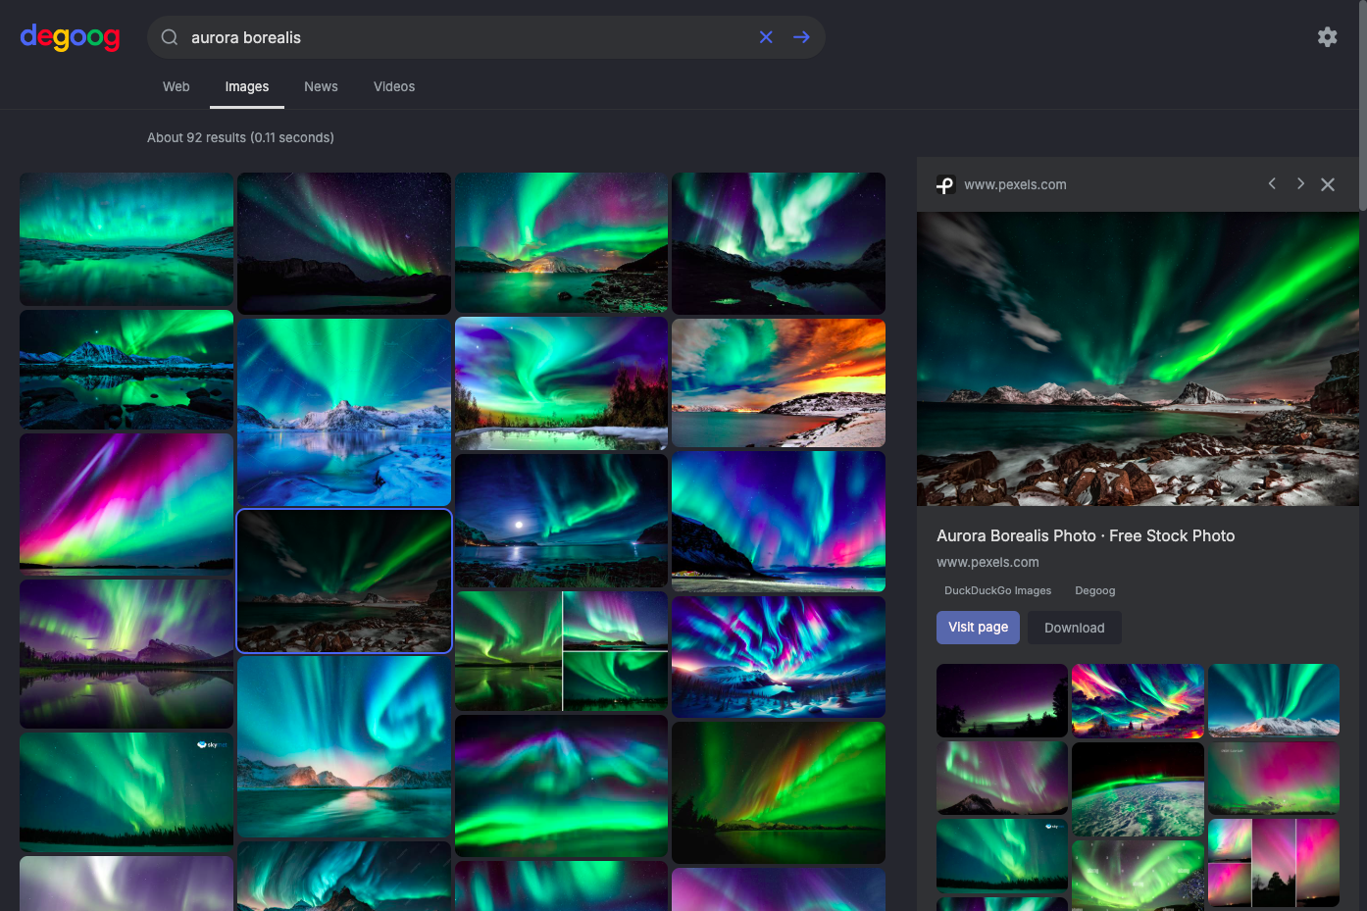This screenshot has height=911, width=1367.
Task: Open the News tab
Action: tap(321, 86)
